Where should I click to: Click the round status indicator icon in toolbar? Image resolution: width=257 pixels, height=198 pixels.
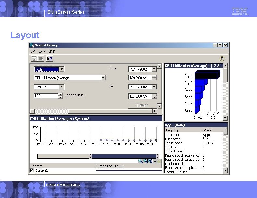tap(222, 59)
